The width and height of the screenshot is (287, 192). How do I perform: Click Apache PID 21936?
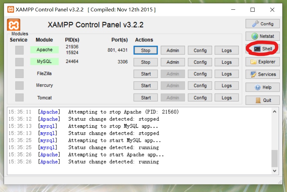tap(72, 47)
